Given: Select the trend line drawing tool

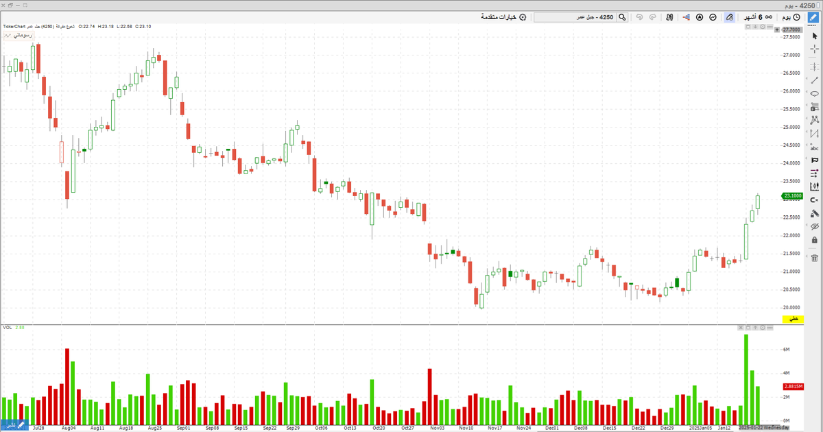Looking at the screenshot, I should [814, 80].
